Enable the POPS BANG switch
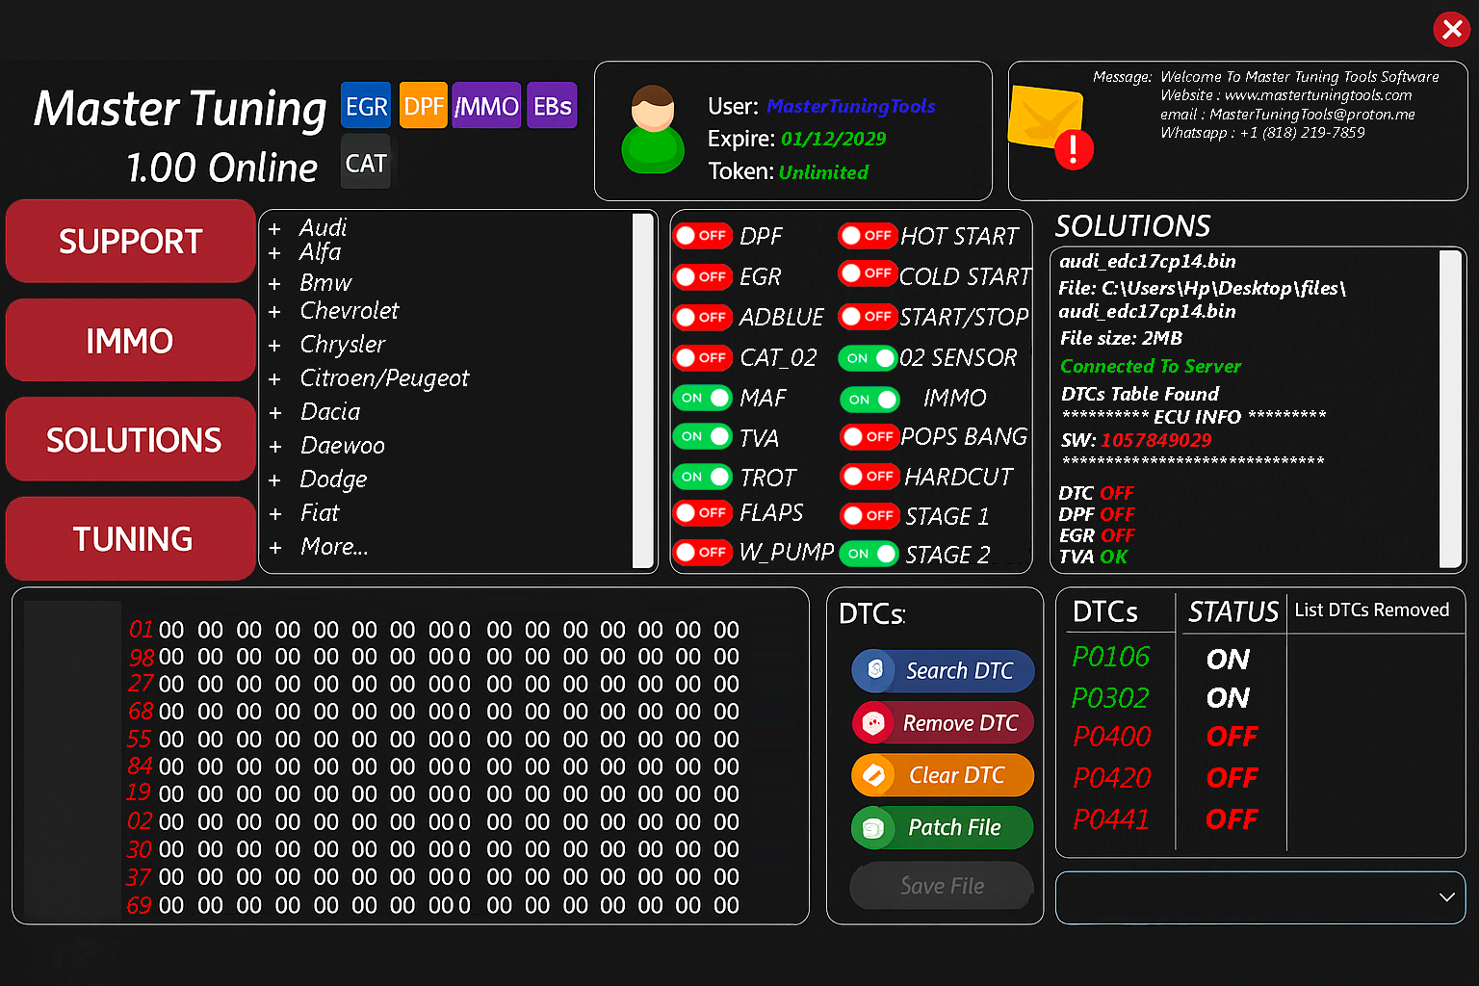Viewport: 1479px width, 986px height. tap(870, 436)
